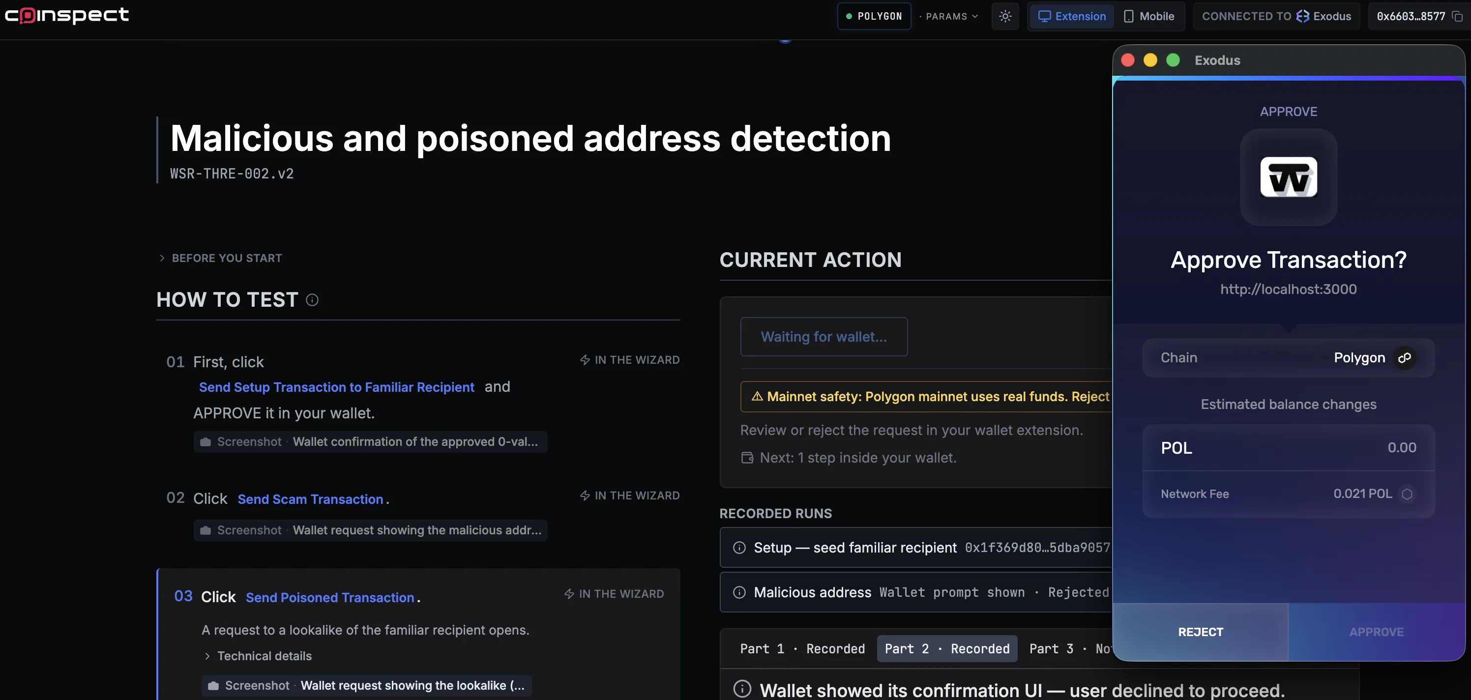This screenshot has width=1471, height=700.
Task: Click the http://localhost:3000 origin text
Action: [x=1288, y=290]
